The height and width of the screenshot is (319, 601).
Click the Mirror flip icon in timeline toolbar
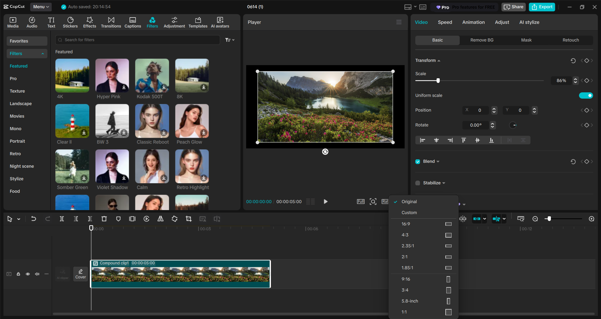[x=160, y=219]
